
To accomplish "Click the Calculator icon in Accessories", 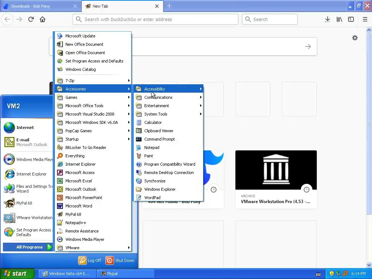I will point(139,122).
